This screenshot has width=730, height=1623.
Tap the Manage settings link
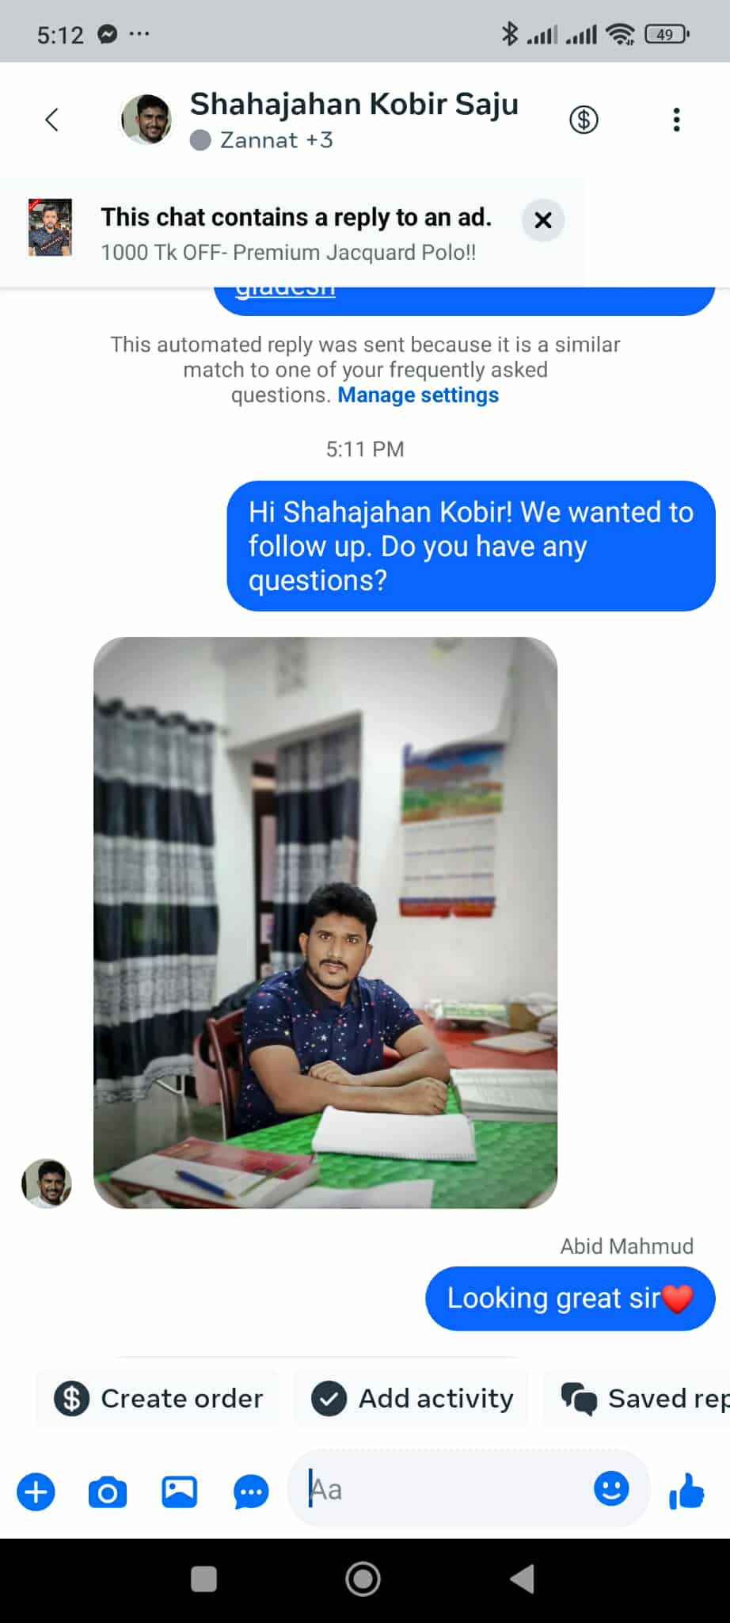418,394
